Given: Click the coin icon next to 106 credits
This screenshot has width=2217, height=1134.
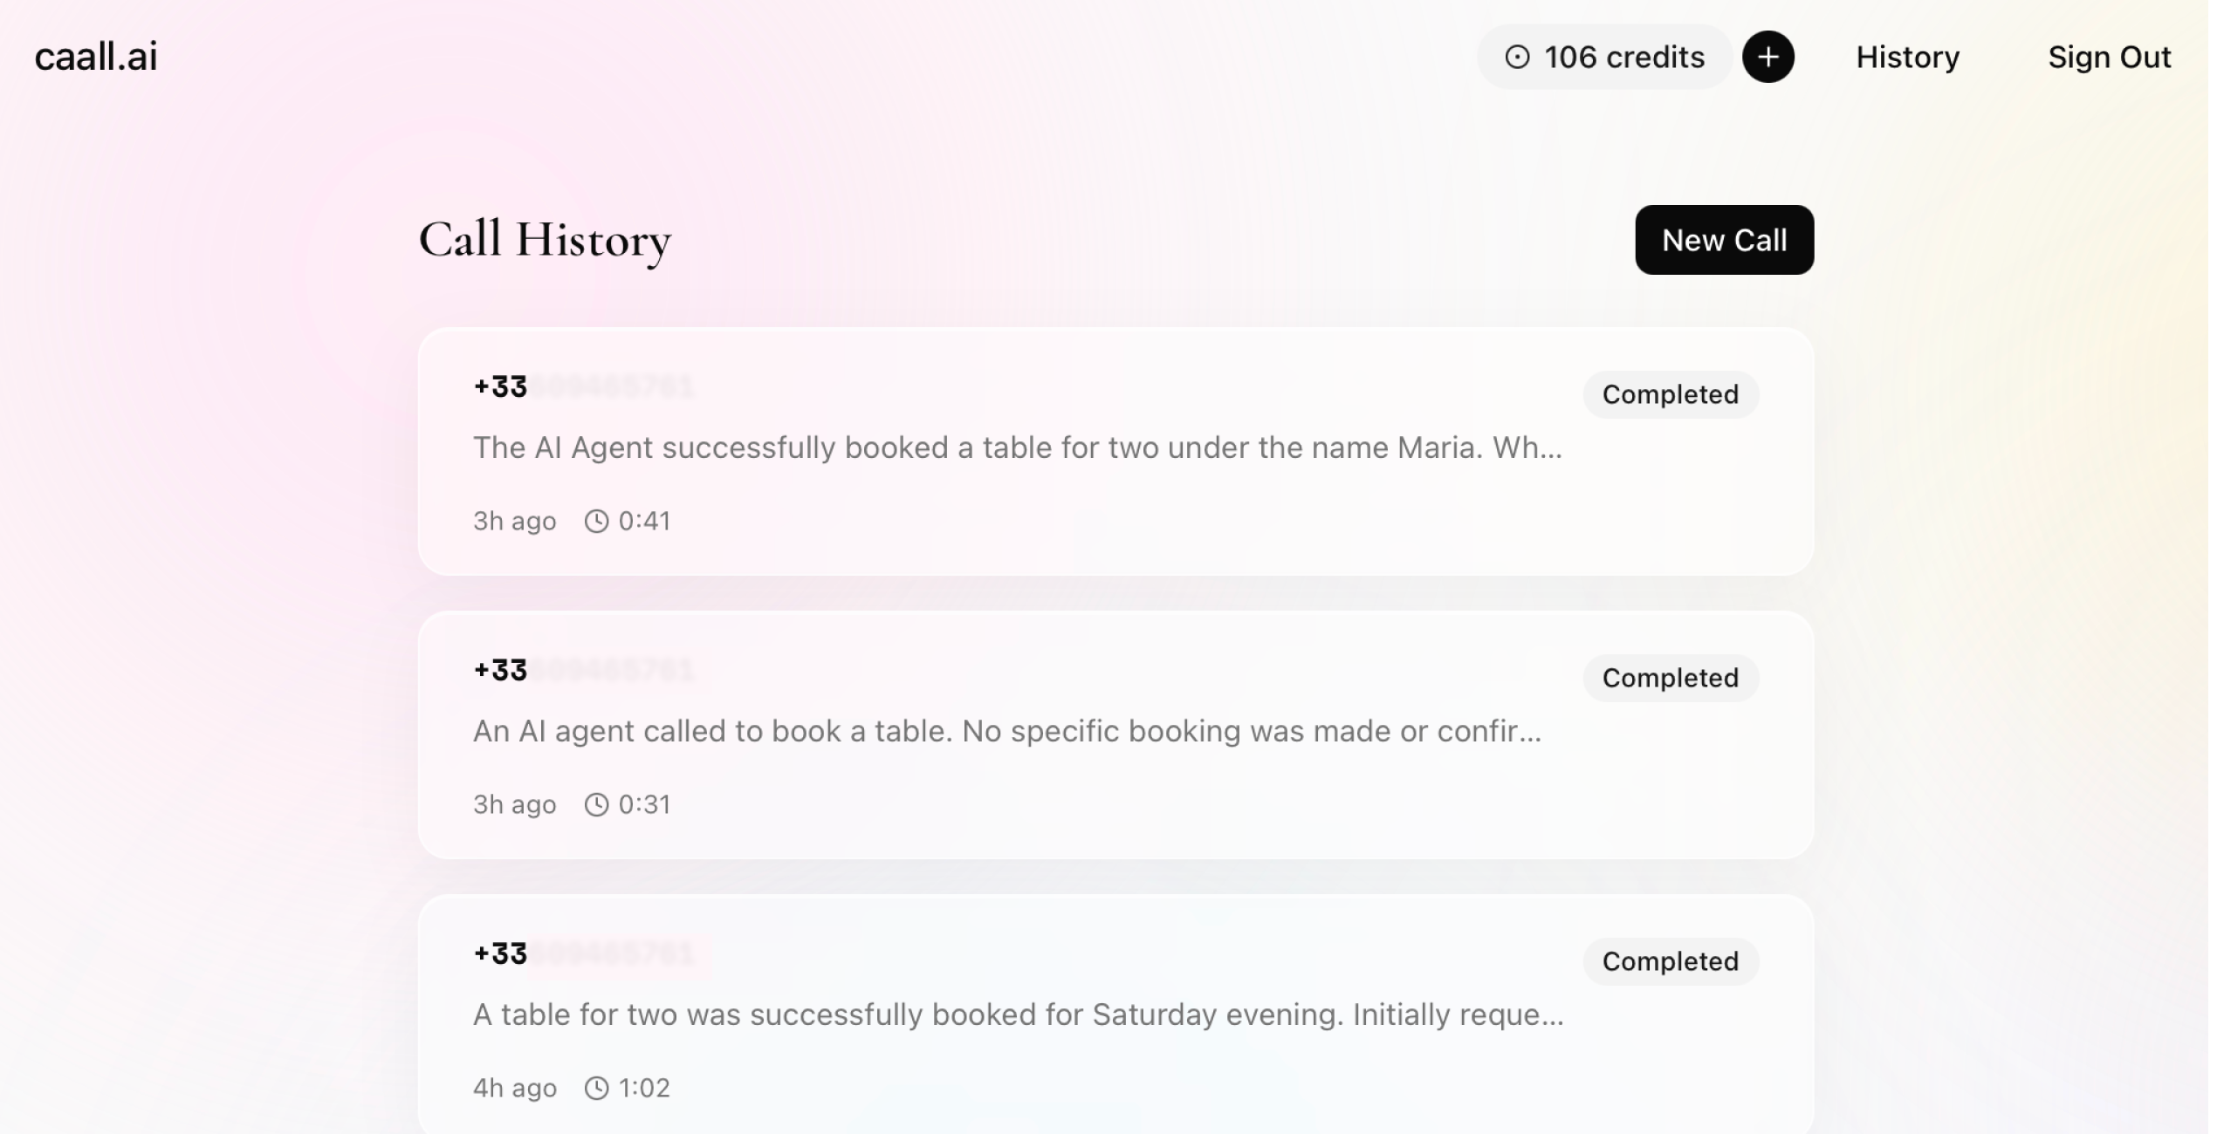Looking at the screenshot, I should pos(1516,57).
